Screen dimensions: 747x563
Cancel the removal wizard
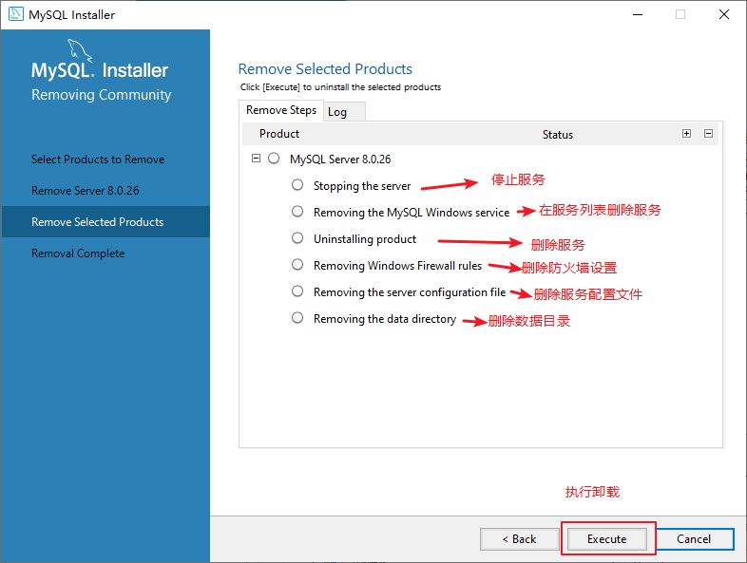pos(694,539)
